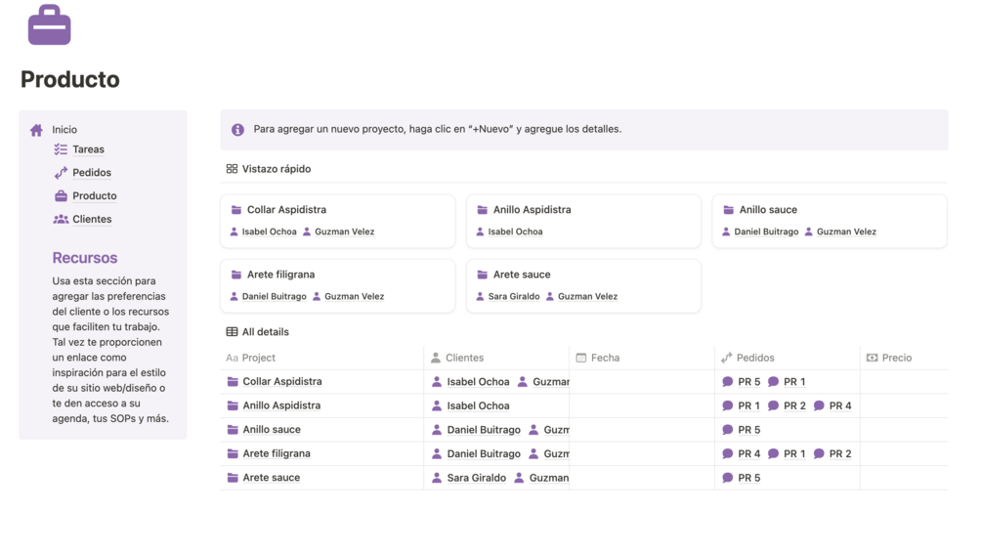The image size is (982, 553).
Task: Click the home icon beside Inicio
Action: [x=36, y=130]
